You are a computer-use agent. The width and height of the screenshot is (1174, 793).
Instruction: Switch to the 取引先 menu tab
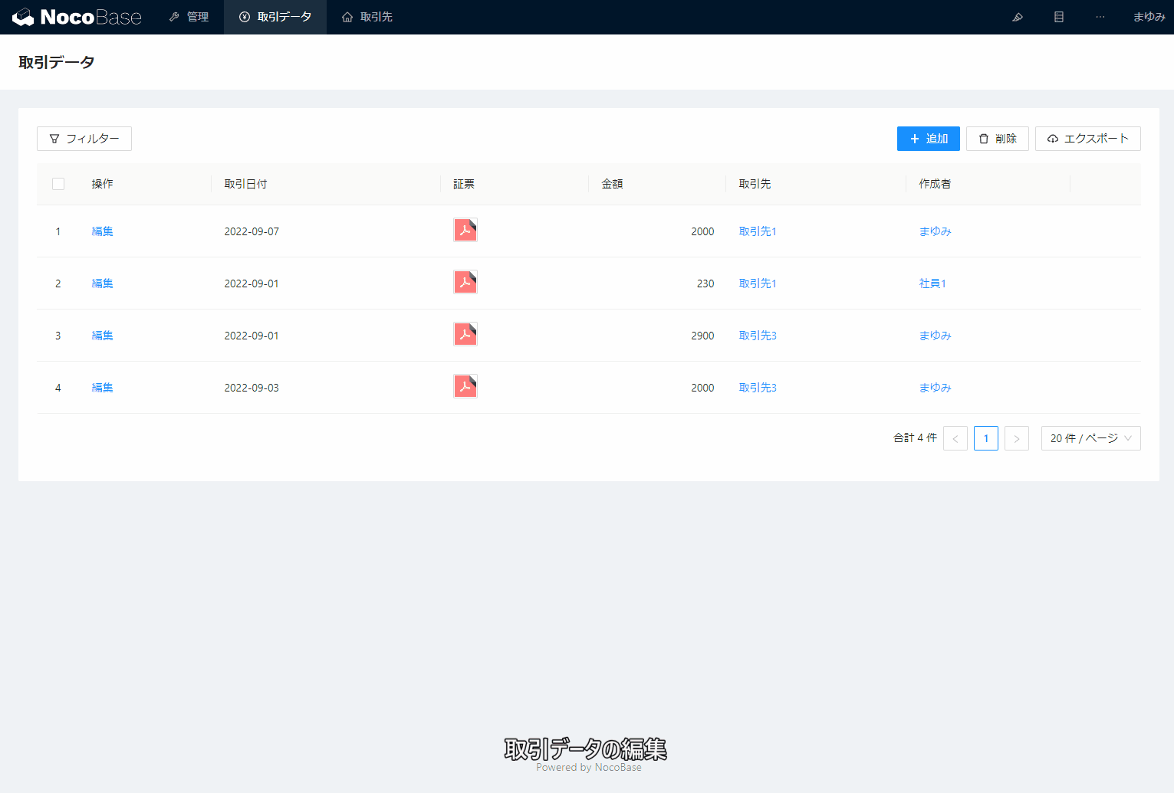(x=367, y=17)
